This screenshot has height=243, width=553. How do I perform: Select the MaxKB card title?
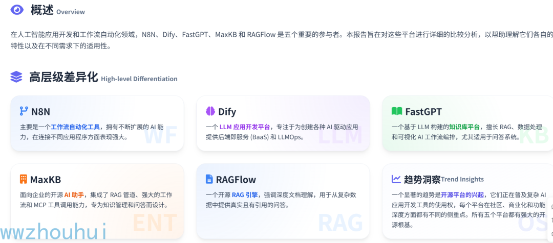[x=46, y=180]
